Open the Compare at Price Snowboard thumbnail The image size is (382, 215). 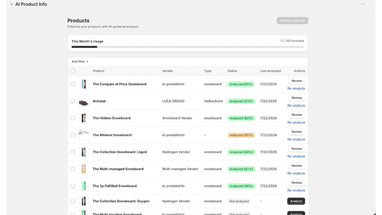[x=84, y=84]
